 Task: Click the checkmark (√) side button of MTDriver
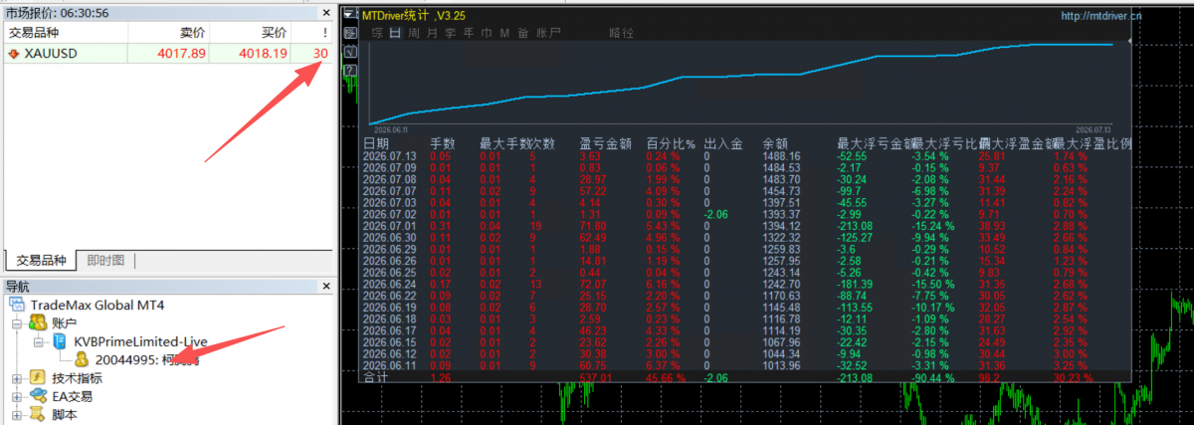(350, 51)
